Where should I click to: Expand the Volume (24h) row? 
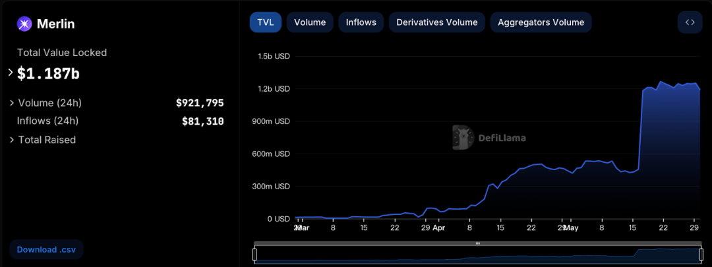point(13,103)
